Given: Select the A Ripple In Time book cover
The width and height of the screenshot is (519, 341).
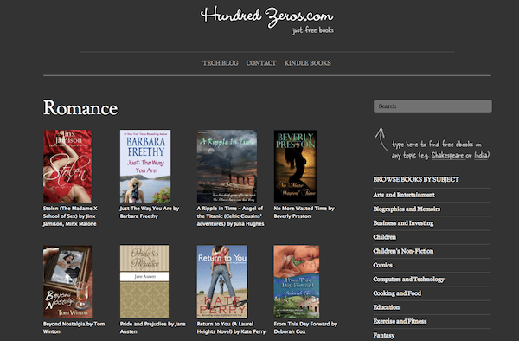Looking at the screenshot, I should click(227, 166).
